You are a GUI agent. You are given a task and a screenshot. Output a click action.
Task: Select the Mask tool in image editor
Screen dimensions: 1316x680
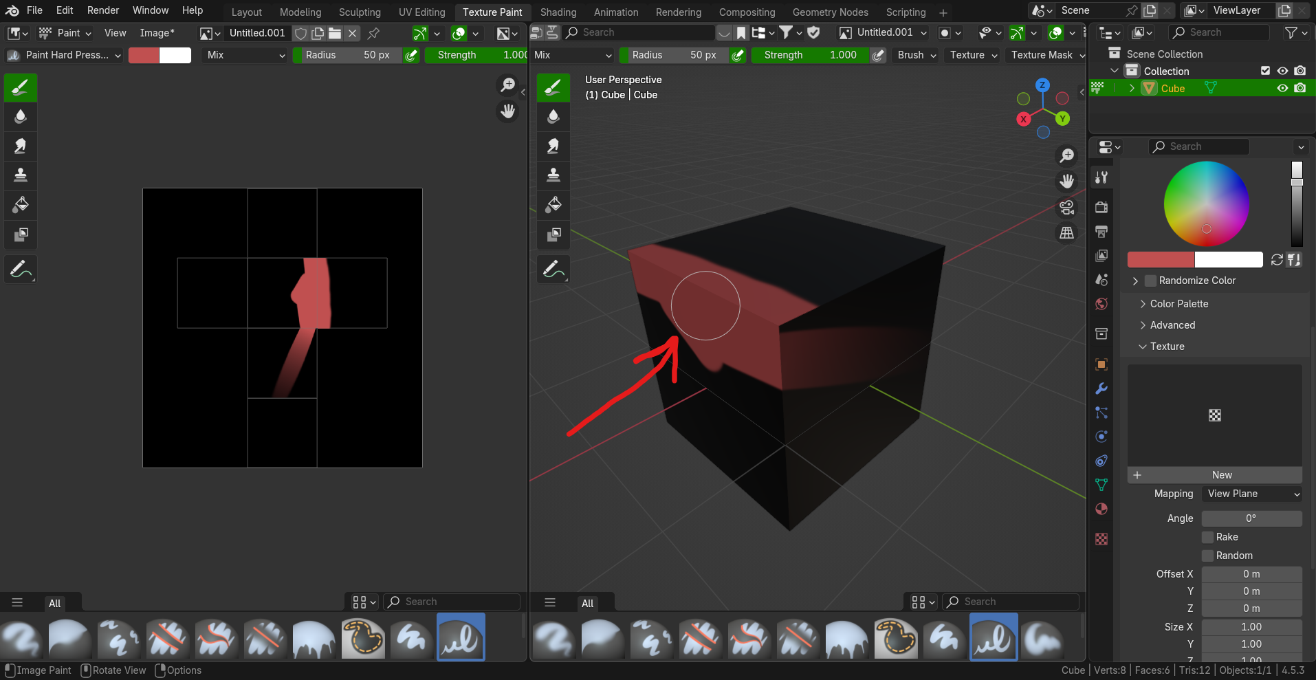[21, 234]
